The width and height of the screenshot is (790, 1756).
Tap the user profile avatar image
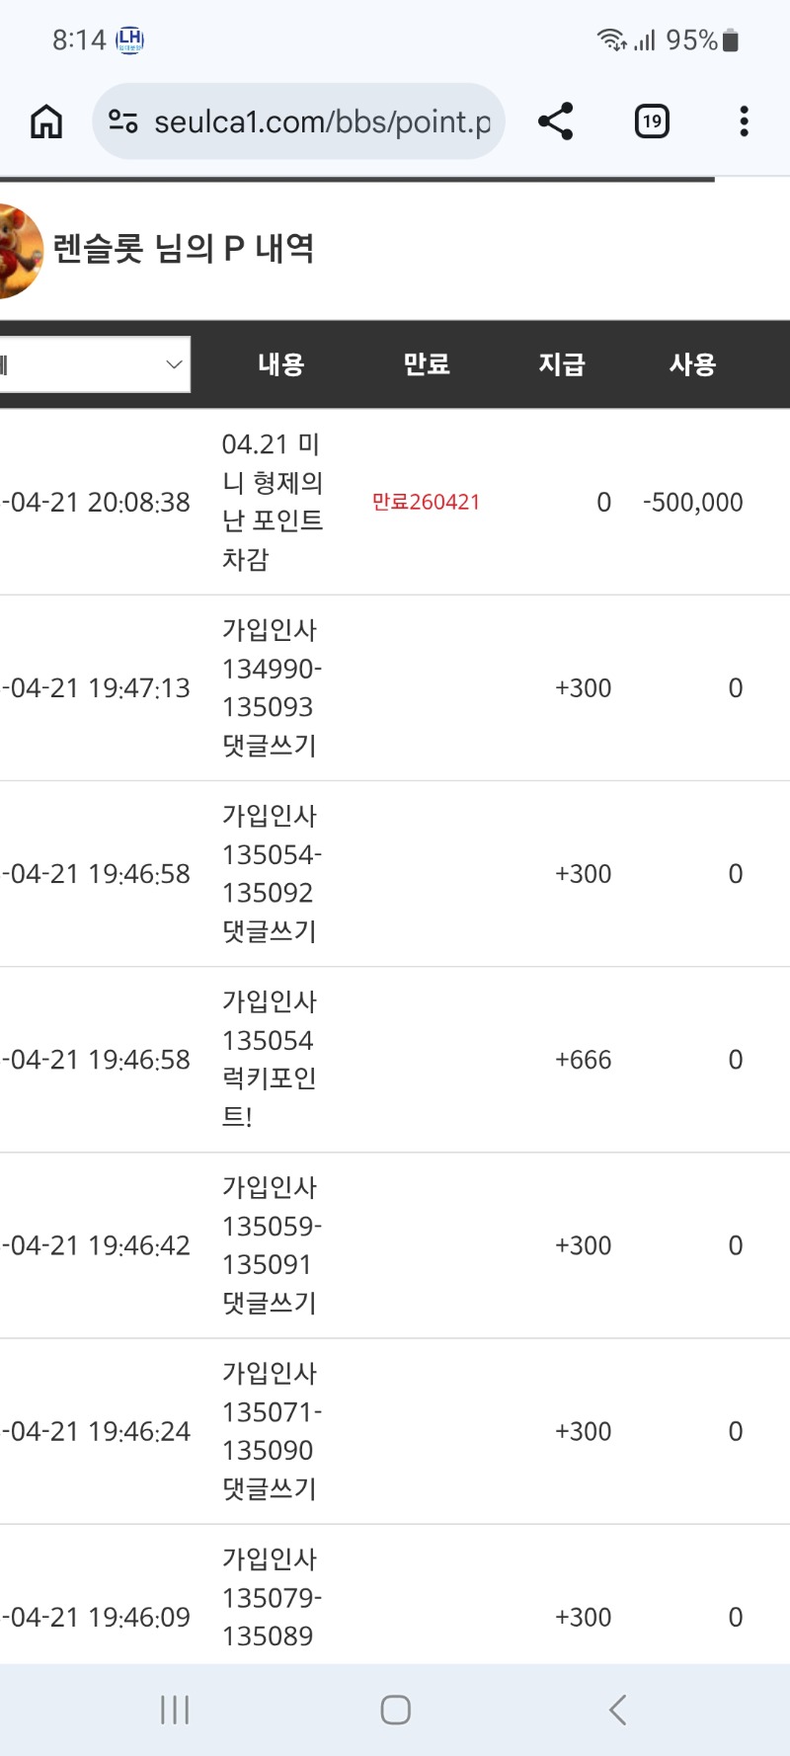[18, 251]
